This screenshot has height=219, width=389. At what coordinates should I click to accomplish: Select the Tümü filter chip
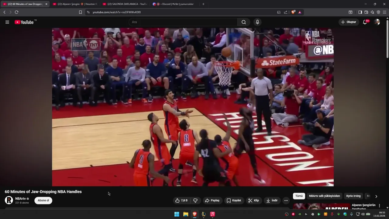click(x=299, y=196)
